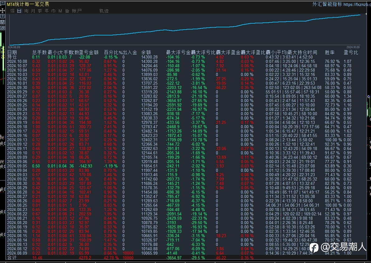The height and width of the screenshot is (263, 371).
Task: Open the M tab
Action: 60,11
